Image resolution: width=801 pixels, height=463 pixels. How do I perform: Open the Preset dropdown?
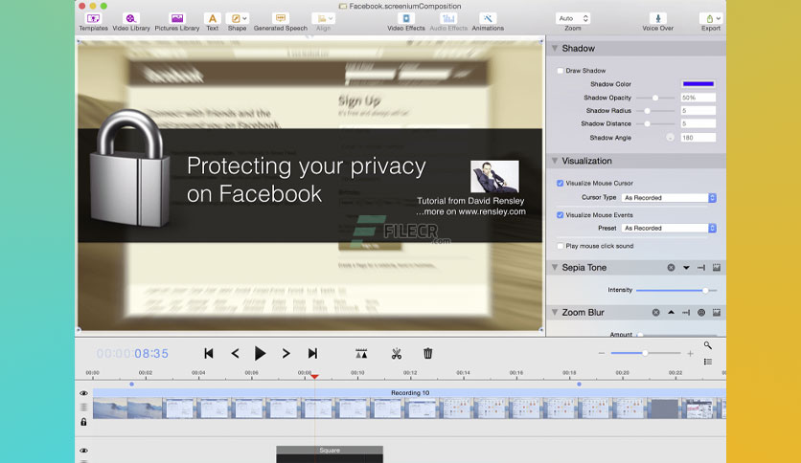[669, 229]
